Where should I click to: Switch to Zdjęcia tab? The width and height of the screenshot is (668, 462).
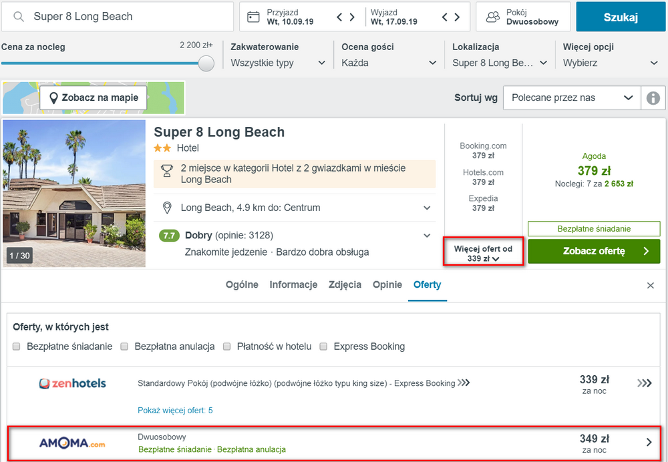[345, 285]
